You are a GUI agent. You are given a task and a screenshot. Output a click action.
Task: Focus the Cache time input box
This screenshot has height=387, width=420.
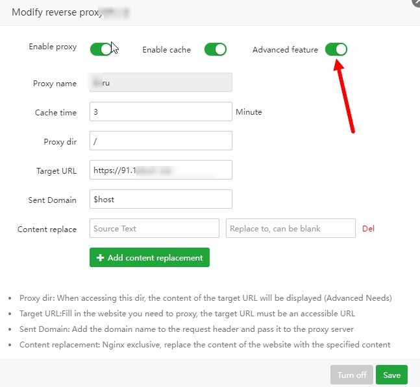pos(161,112)
